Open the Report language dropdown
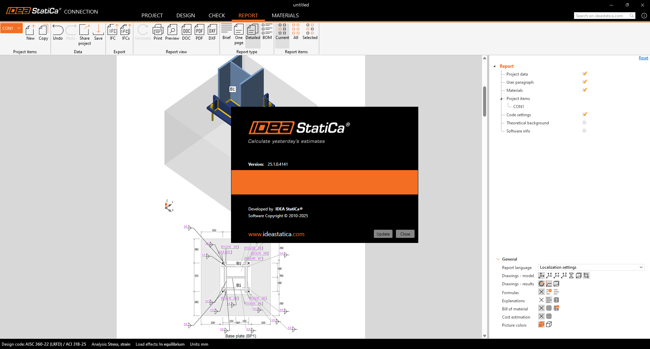 click(591, 267)
